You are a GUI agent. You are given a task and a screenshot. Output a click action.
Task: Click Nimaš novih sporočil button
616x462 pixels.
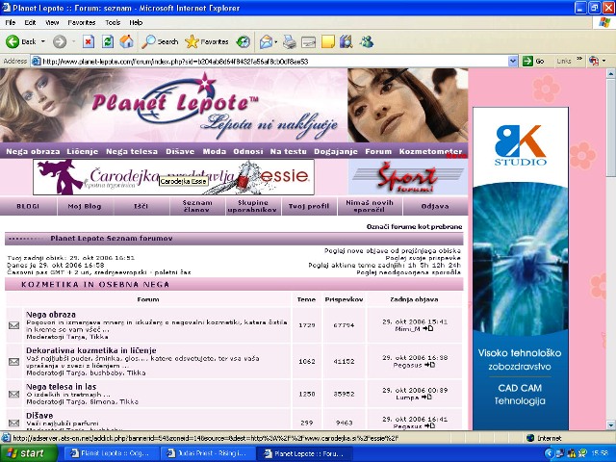(370, 206)
